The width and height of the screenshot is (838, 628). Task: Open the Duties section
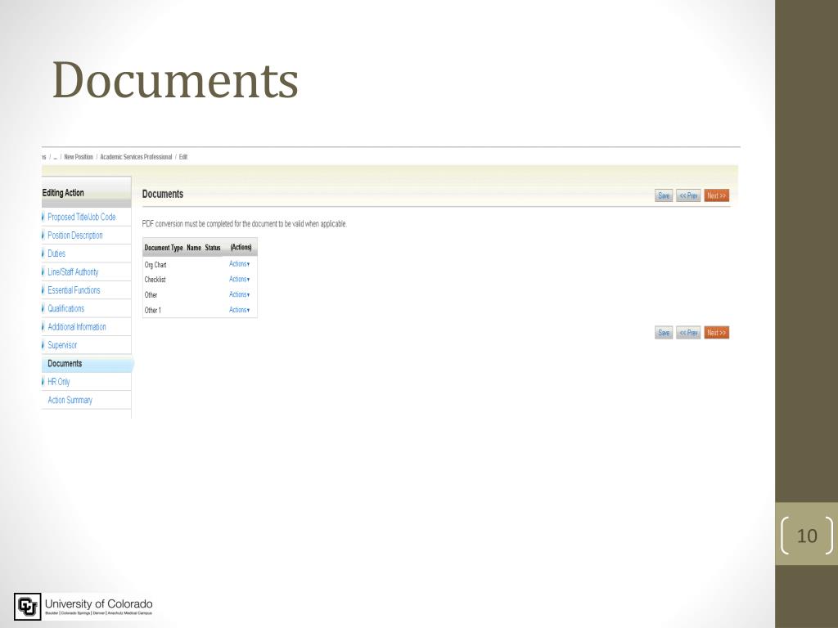56,253
